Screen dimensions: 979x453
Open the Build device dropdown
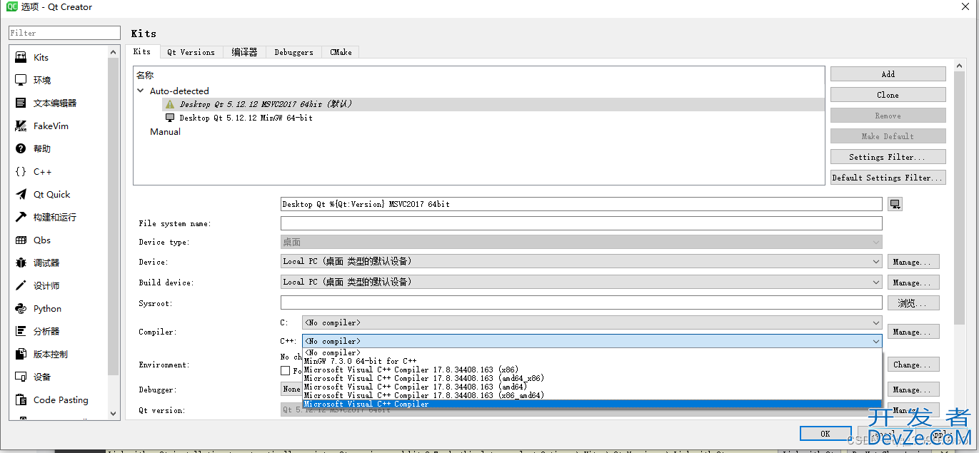point(581,283)
